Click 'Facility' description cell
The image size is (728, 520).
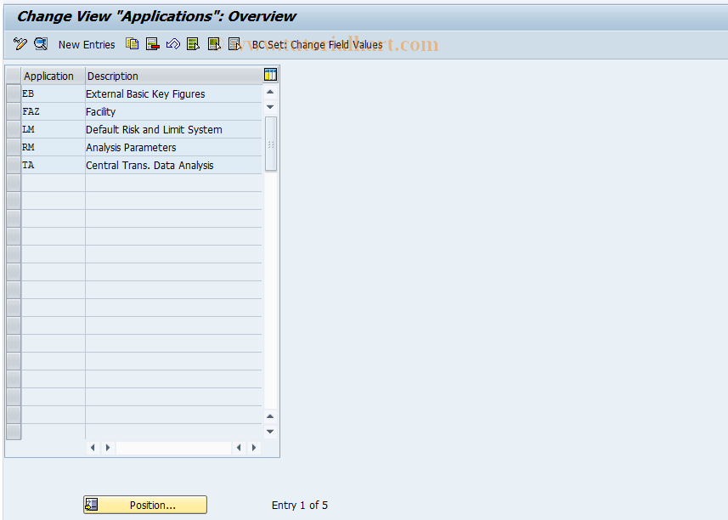click(173, 111)
